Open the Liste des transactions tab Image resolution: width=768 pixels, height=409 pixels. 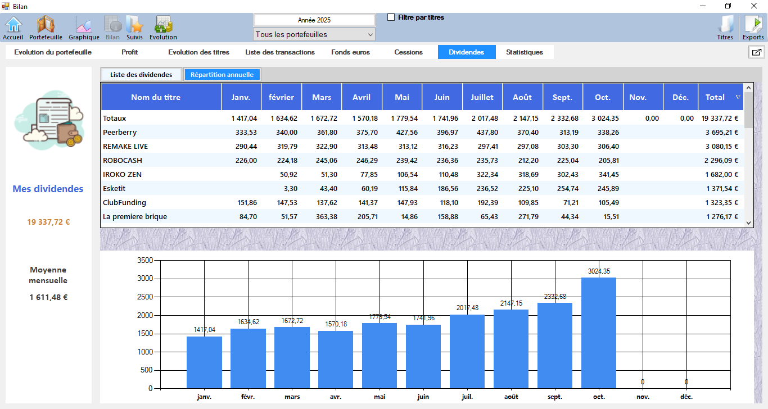280,52
